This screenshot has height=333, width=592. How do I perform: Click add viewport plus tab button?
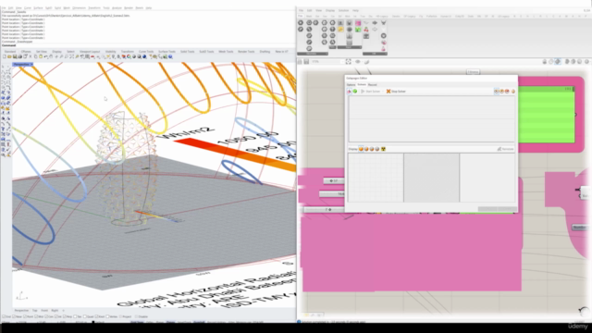[x=64, y=311]
